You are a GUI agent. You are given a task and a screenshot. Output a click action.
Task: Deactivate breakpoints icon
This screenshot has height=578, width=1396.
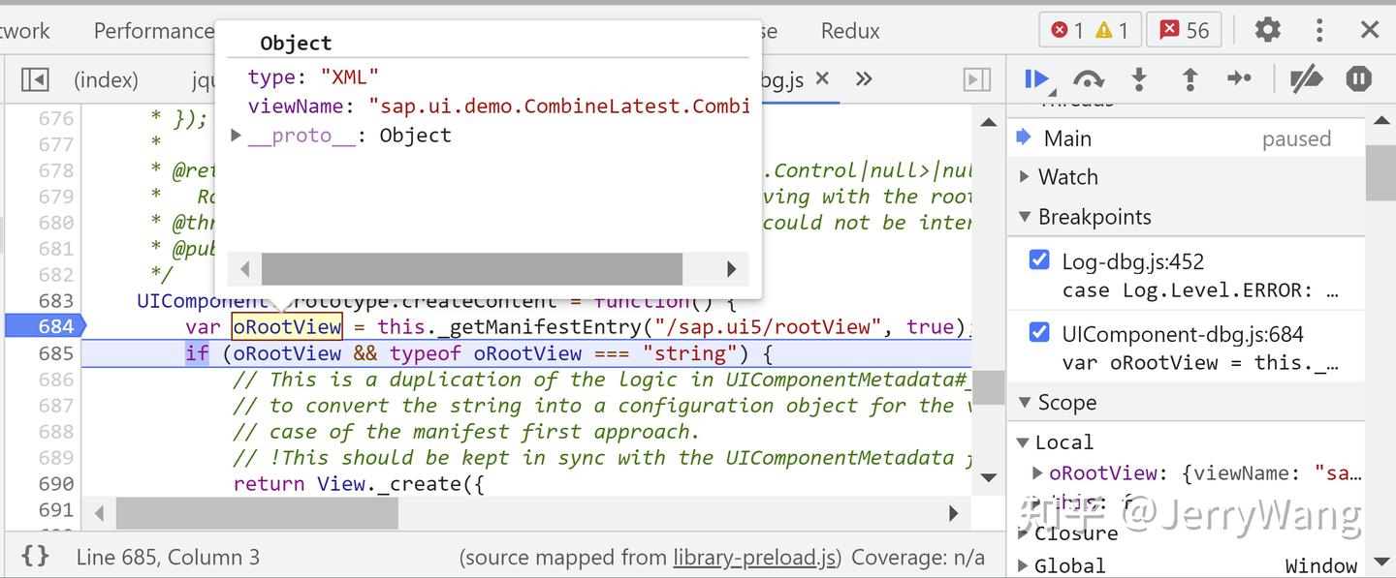(x=1306, y=79)
